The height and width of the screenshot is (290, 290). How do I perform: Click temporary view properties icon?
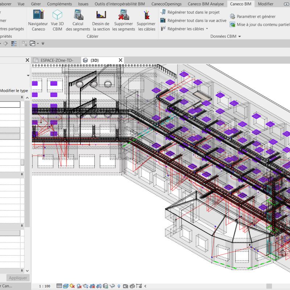[125, 286]
